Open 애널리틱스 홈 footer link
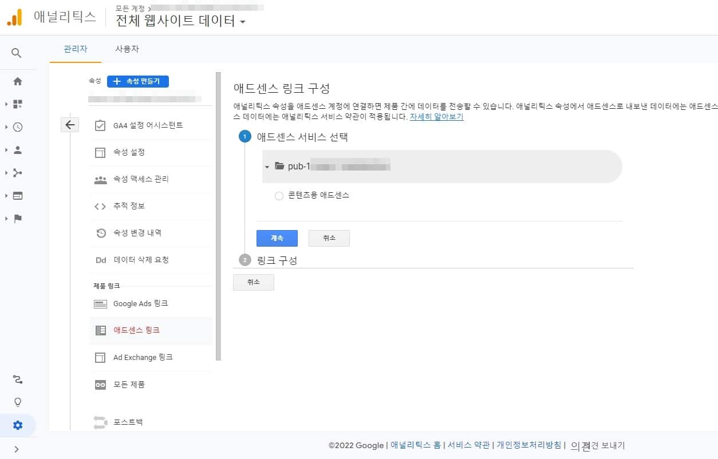Screen dimensions: 718x459 (x=416, y=445)
